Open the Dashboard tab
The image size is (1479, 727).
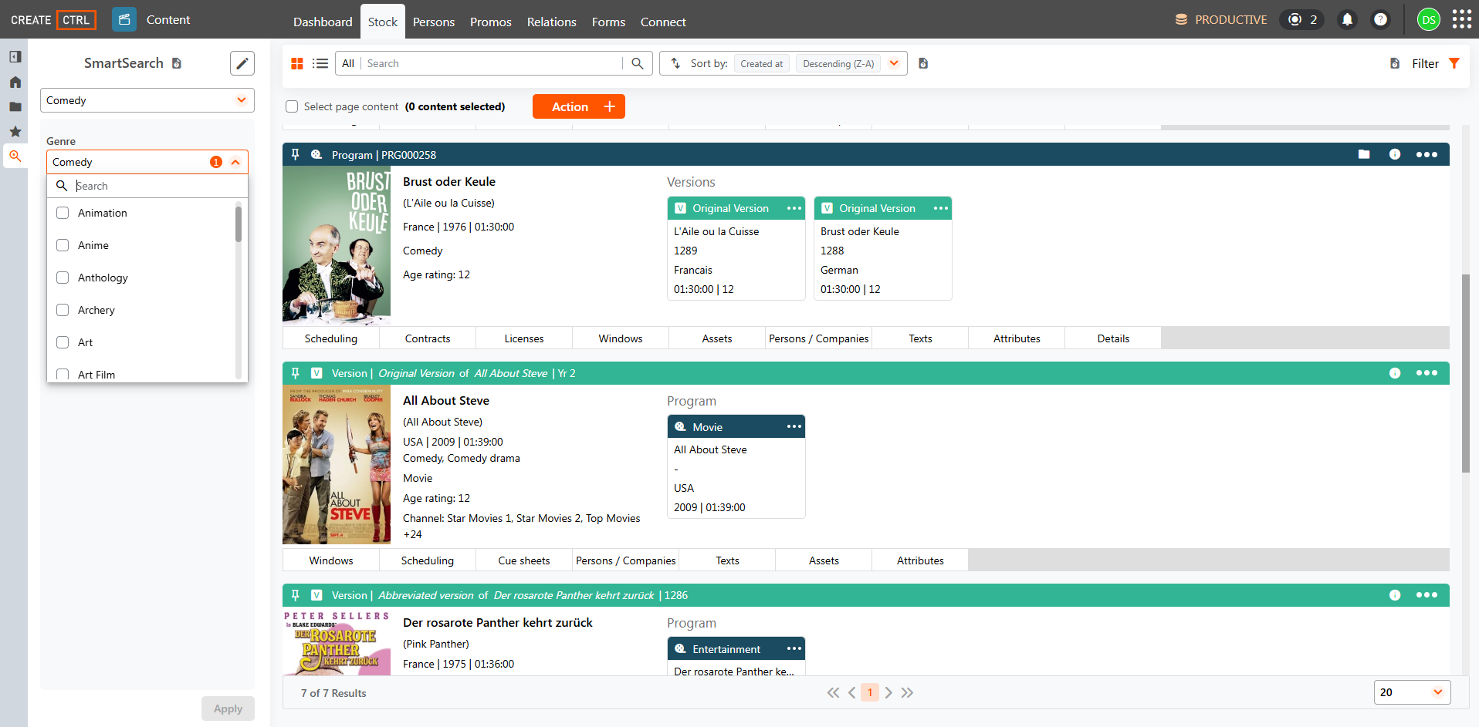(323, 22)
